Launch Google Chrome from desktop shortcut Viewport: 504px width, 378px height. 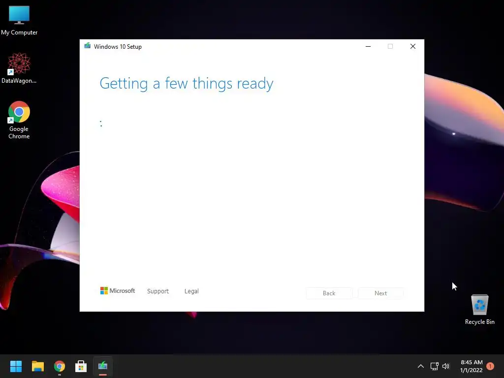pyautogui.click(x=19, y=120)
